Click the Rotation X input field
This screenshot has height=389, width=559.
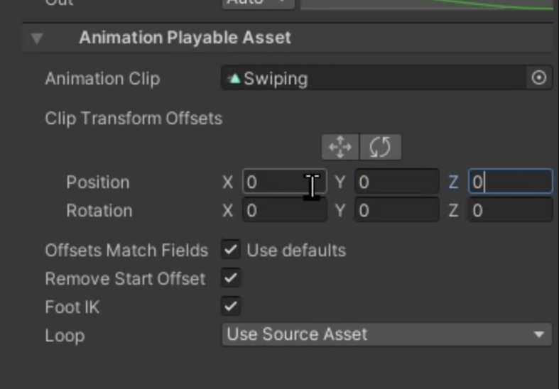(283, 211)
